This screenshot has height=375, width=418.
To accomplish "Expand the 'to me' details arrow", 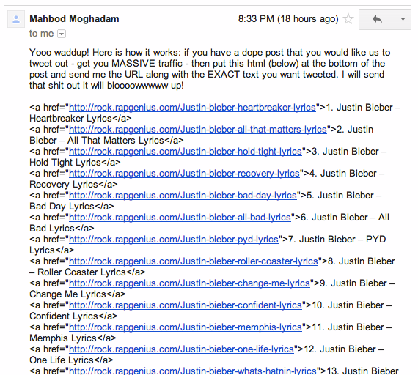I will (62, 34).
